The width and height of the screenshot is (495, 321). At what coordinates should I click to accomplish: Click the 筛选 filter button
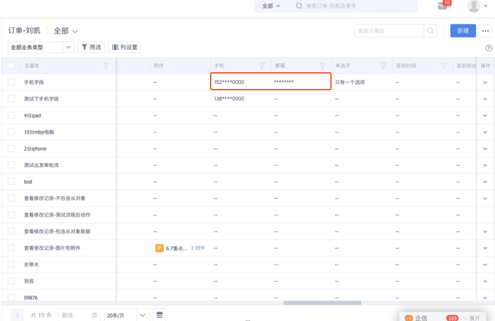coord(91,47)
